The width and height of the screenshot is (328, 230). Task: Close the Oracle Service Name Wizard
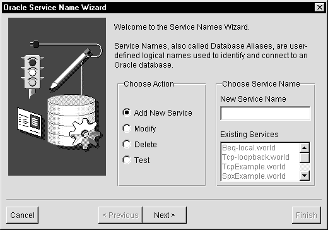(320, 8)
